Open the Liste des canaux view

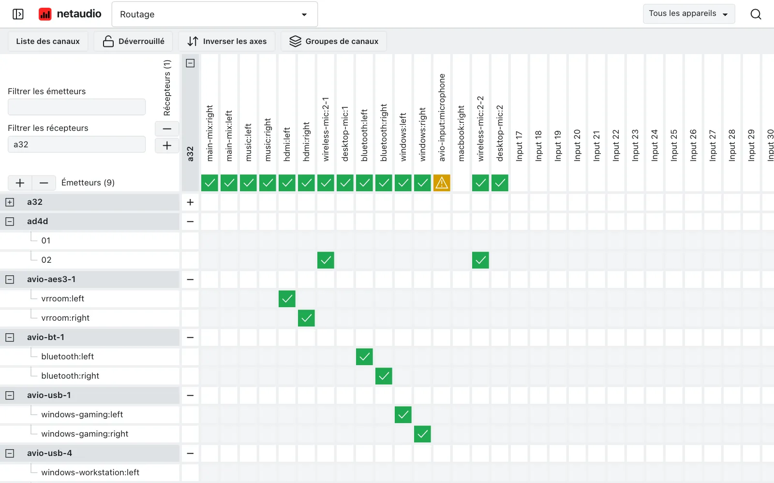click(x=48, y=42)
